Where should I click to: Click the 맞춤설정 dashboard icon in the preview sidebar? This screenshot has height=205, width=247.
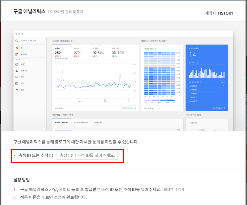pyautogui.click(x=17, y=54)
